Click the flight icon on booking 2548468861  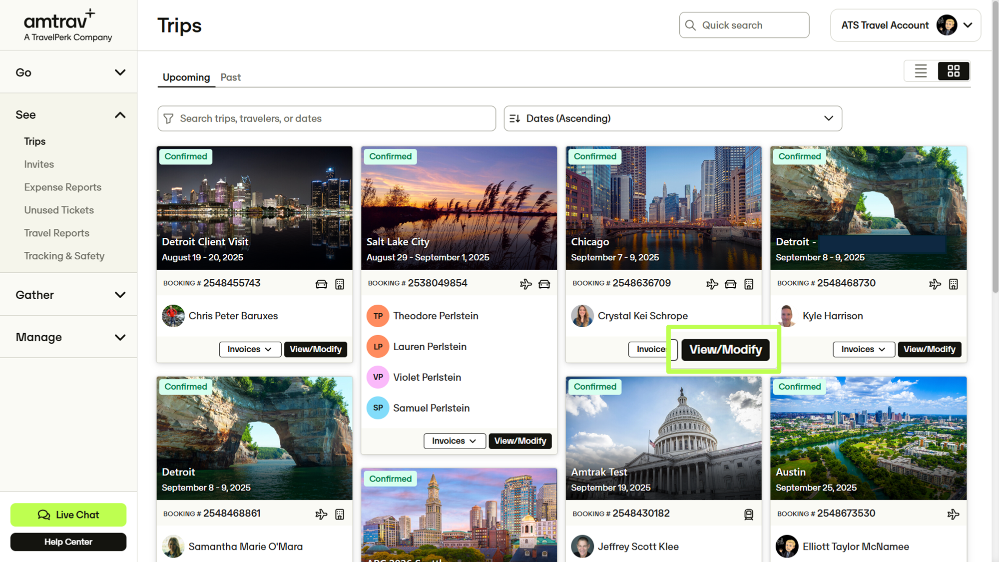321,514
